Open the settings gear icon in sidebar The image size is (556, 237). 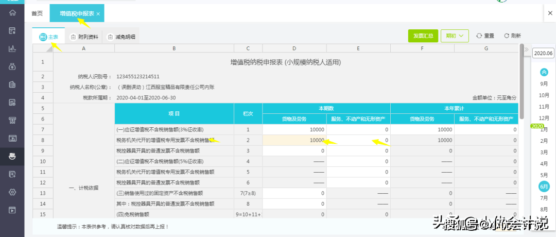click(x=12, y=192)
